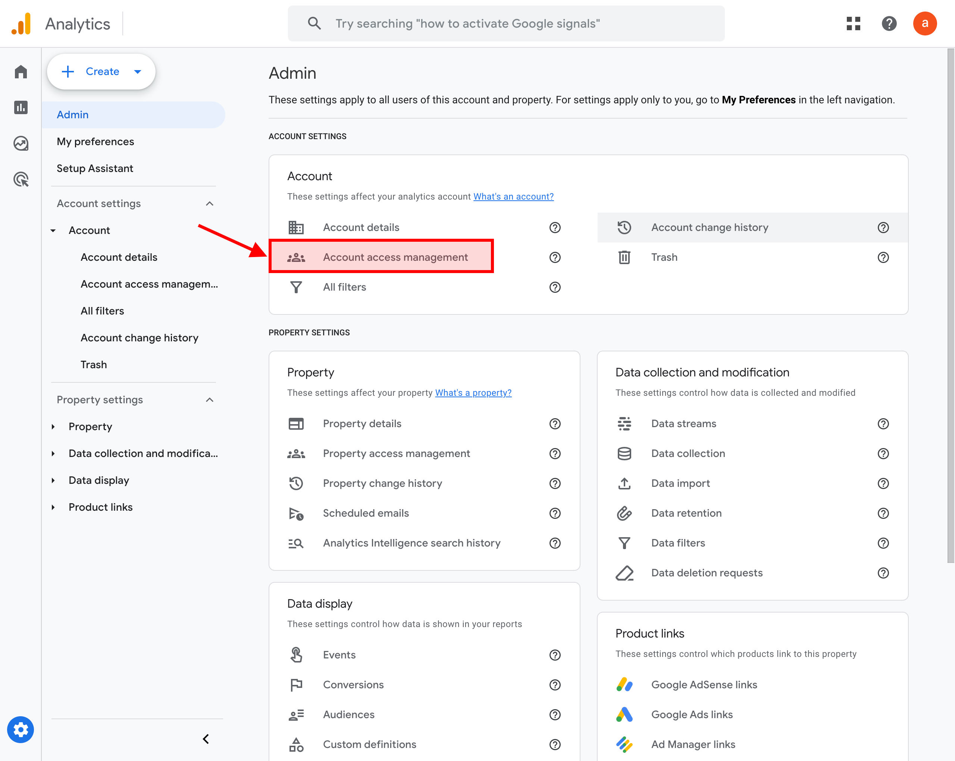Open the Reports bar chart icon
The height and width of the screenshot is (761, 955).
[21, 107]
